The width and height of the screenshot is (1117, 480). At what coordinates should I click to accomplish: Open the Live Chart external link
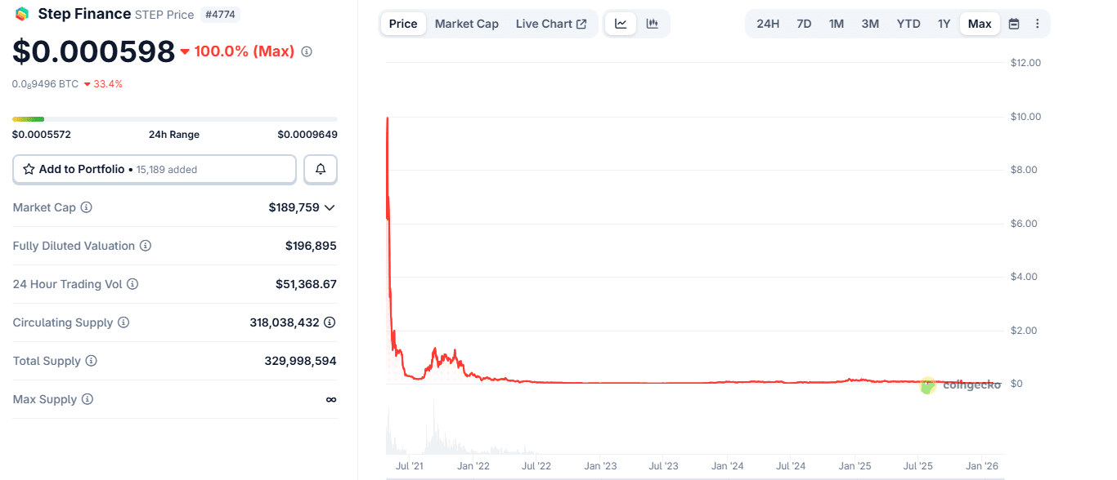click(551, 24)
